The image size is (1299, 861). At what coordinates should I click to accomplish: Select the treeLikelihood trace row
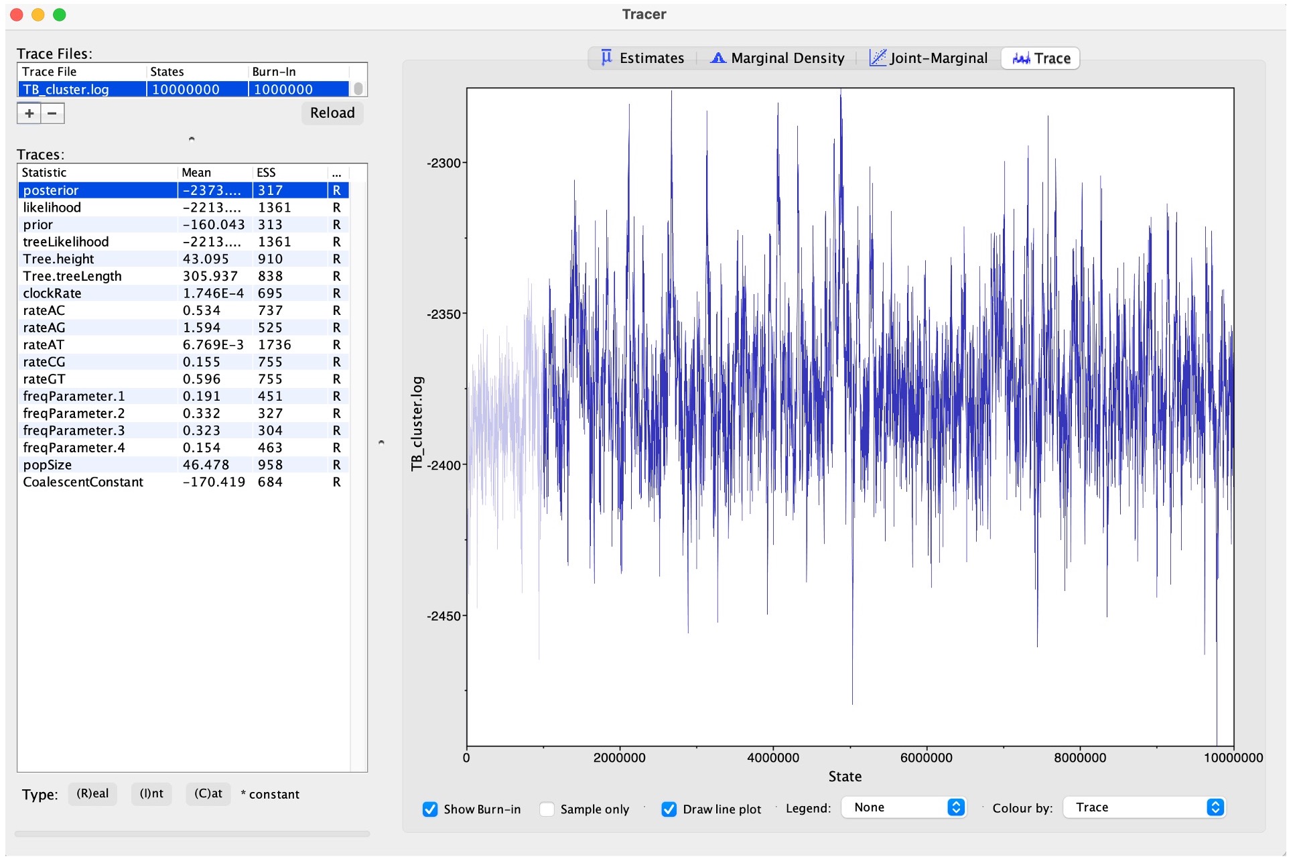(184, 242)
